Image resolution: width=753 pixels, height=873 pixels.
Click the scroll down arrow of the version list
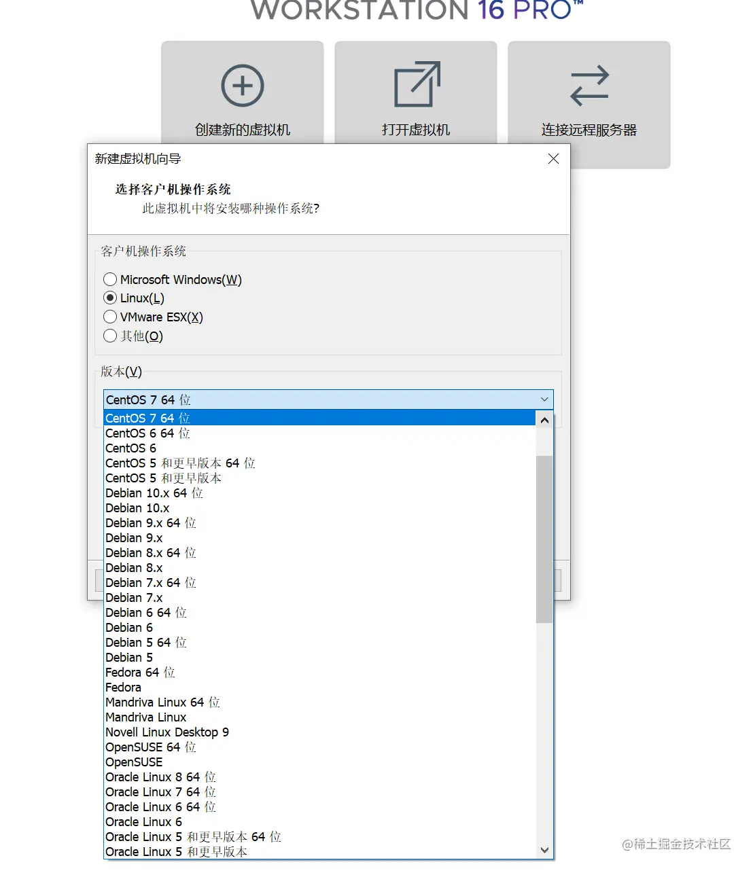[544, 850]
